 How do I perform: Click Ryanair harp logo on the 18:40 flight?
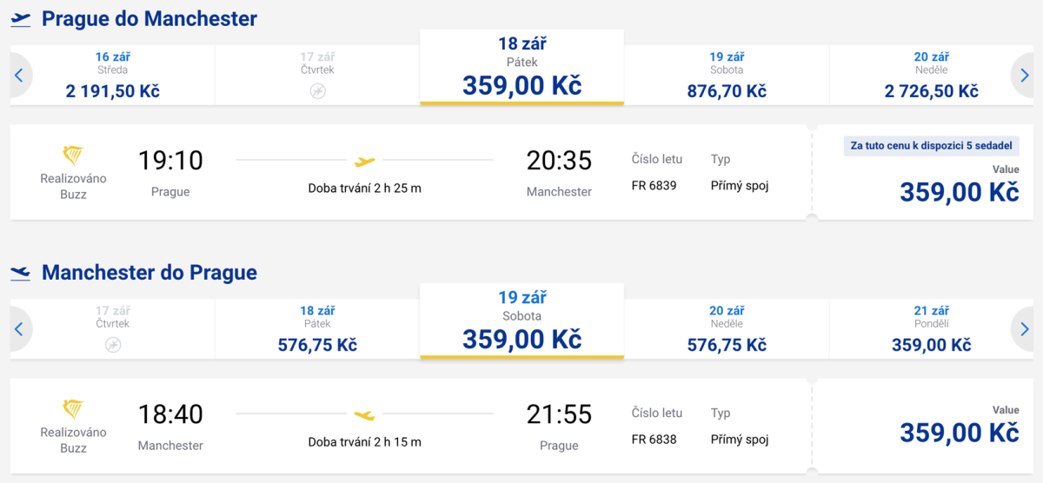click(73, 410)
